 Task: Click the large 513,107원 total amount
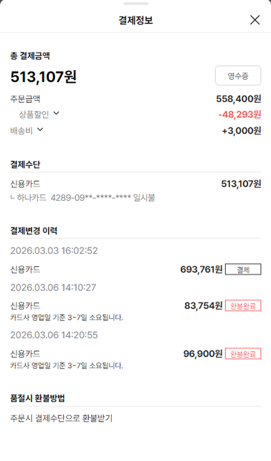tap(43, 77)
